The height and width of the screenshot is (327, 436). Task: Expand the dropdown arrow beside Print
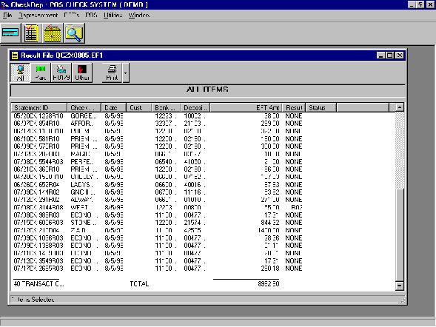pyautogui.click(x=126, y=73)
